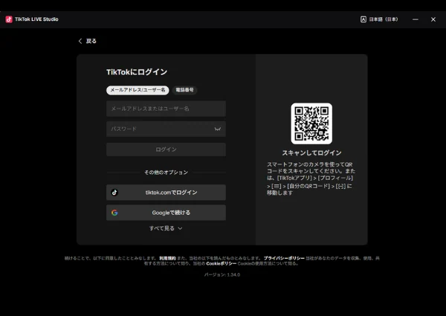This screenshot has width=446, height=316.
Task: Focus the メールアドレスまたはユーザー名 input field
Action: click(x=166, y=109)
